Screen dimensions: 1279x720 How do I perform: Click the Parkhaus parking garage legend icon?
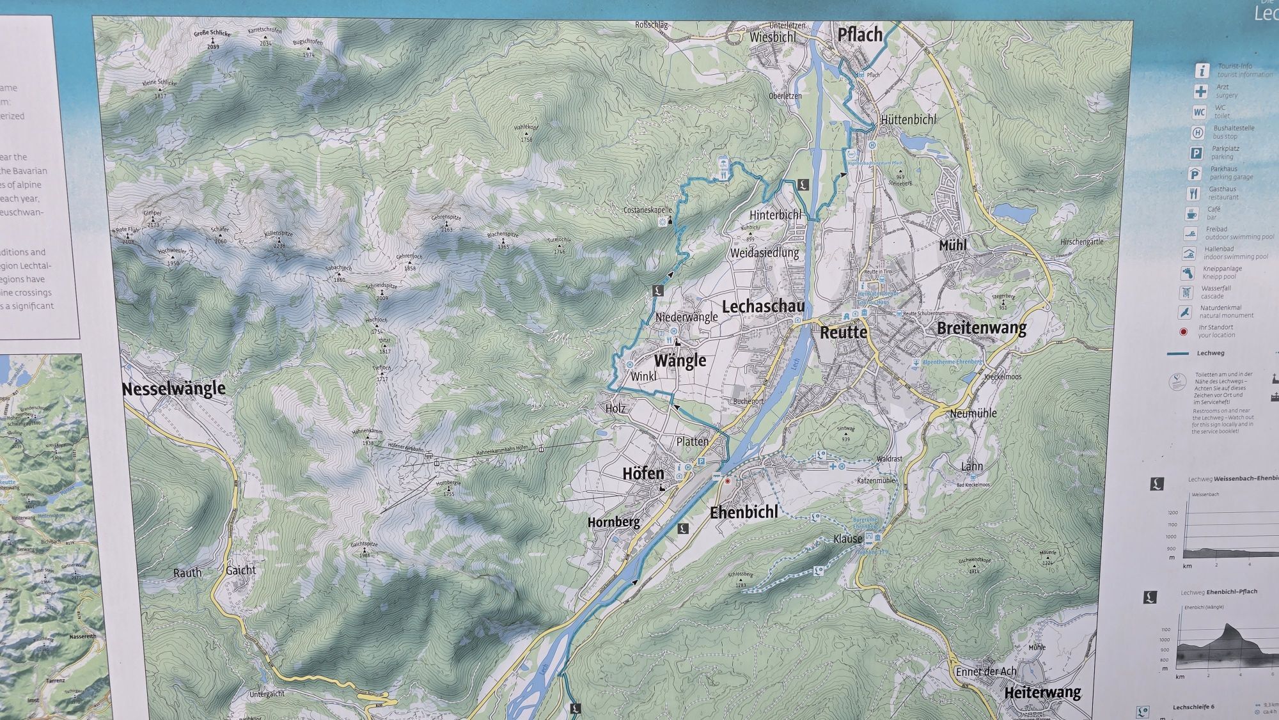coord(1195,174)
